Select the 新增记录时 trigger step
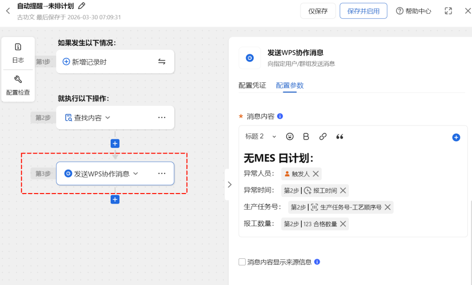 pos(115,62)
